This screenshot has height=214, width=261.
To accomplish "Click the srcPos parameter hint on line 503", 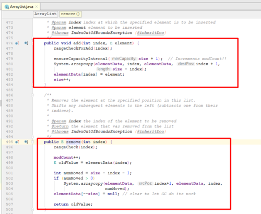I will 146,183.
